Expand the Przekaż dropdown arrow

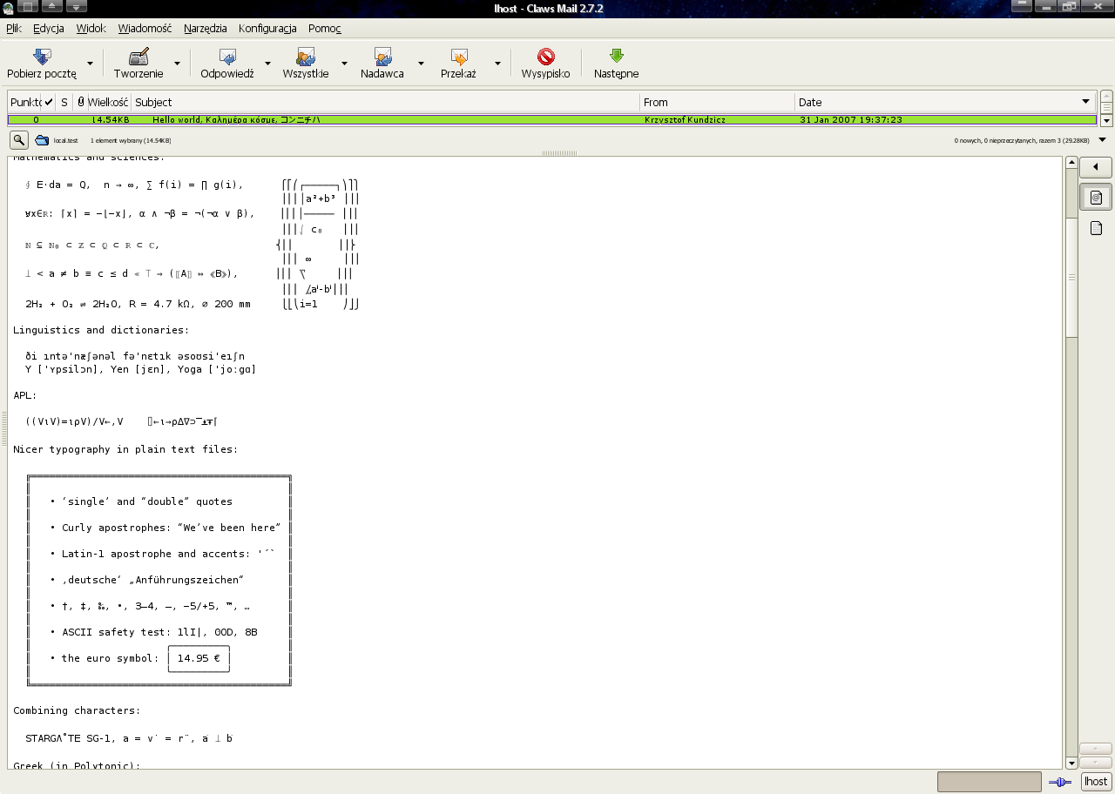coord(497,64)
